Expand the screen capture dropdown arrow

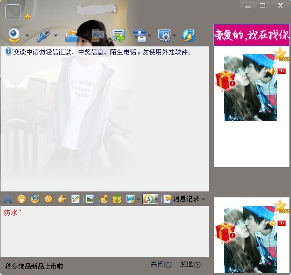(x=138, y=200)
